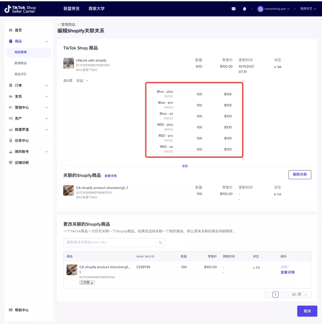Click 查看详情 in the table action column
The image size is (322, 324).
[288, 273]
